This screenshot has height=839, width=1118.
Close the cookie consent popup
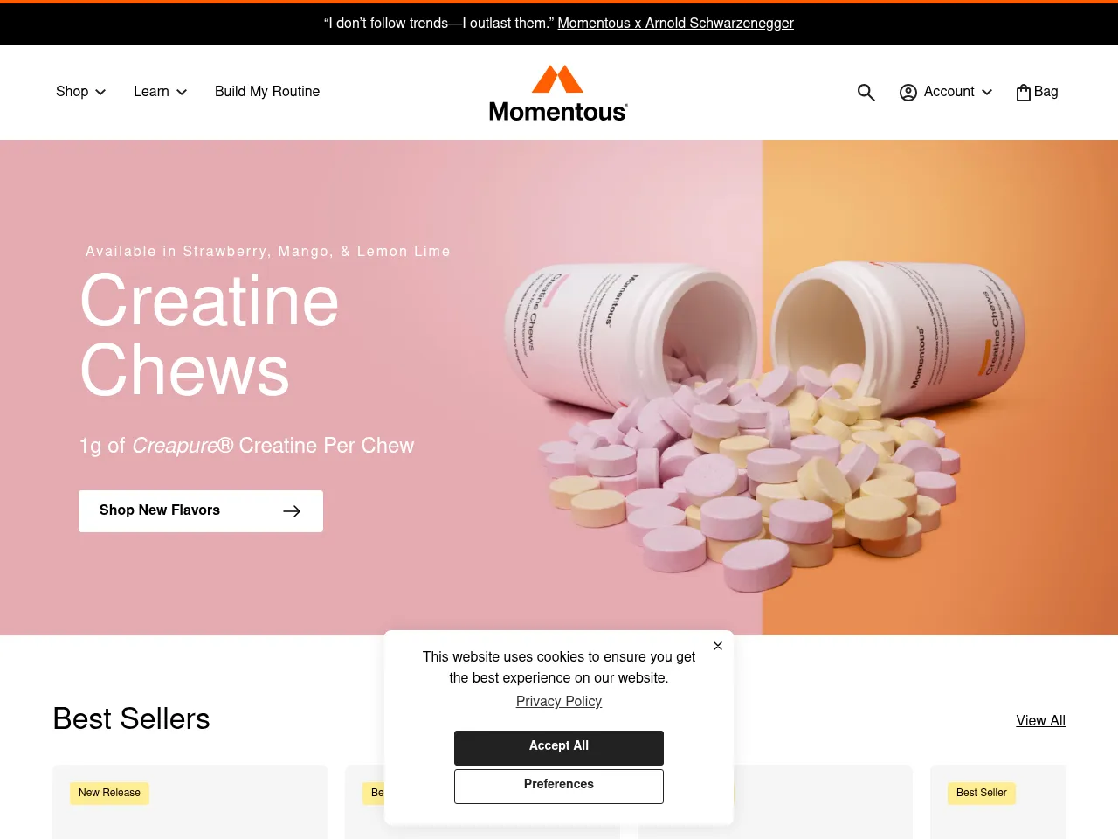click(718, 646)
